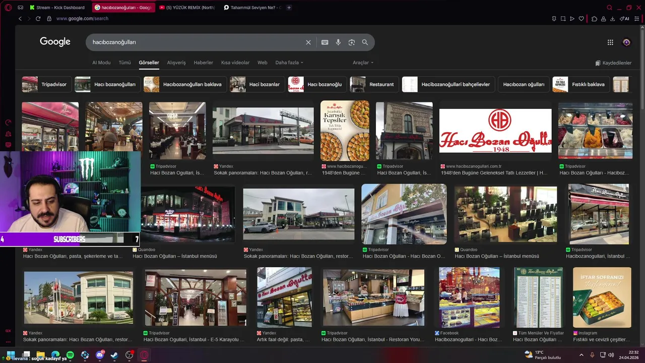Screen dimensions: 645x363
Task: Open File Explorer from the taskbar
Action: point(41,355)
